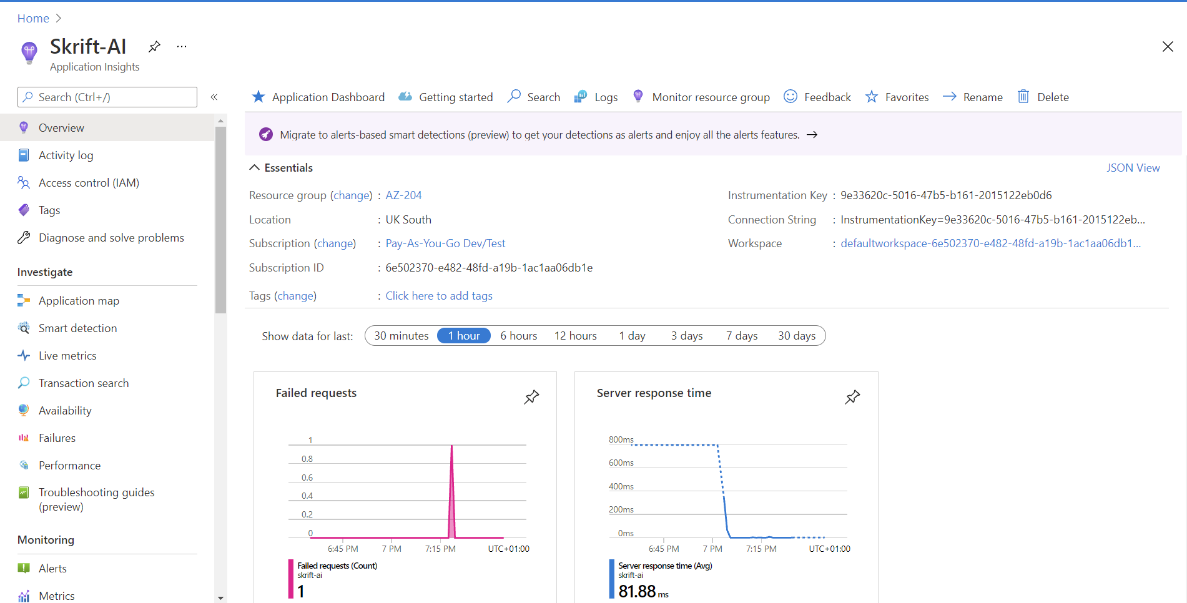This screenshot has width=1187, height=603.
Task: Click the Rename arrow icon
Action: pos(949,97)
